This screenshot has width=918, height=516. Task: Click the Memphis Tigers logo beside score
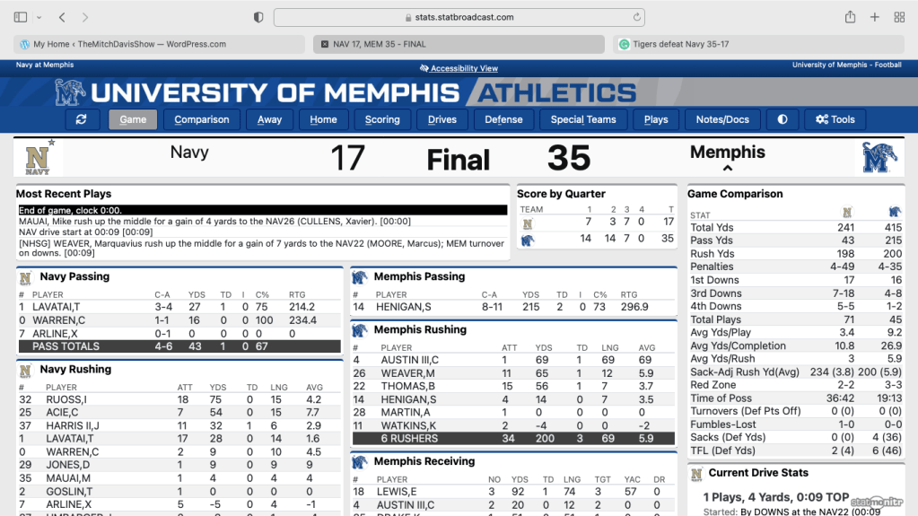(x=879, y=158)
